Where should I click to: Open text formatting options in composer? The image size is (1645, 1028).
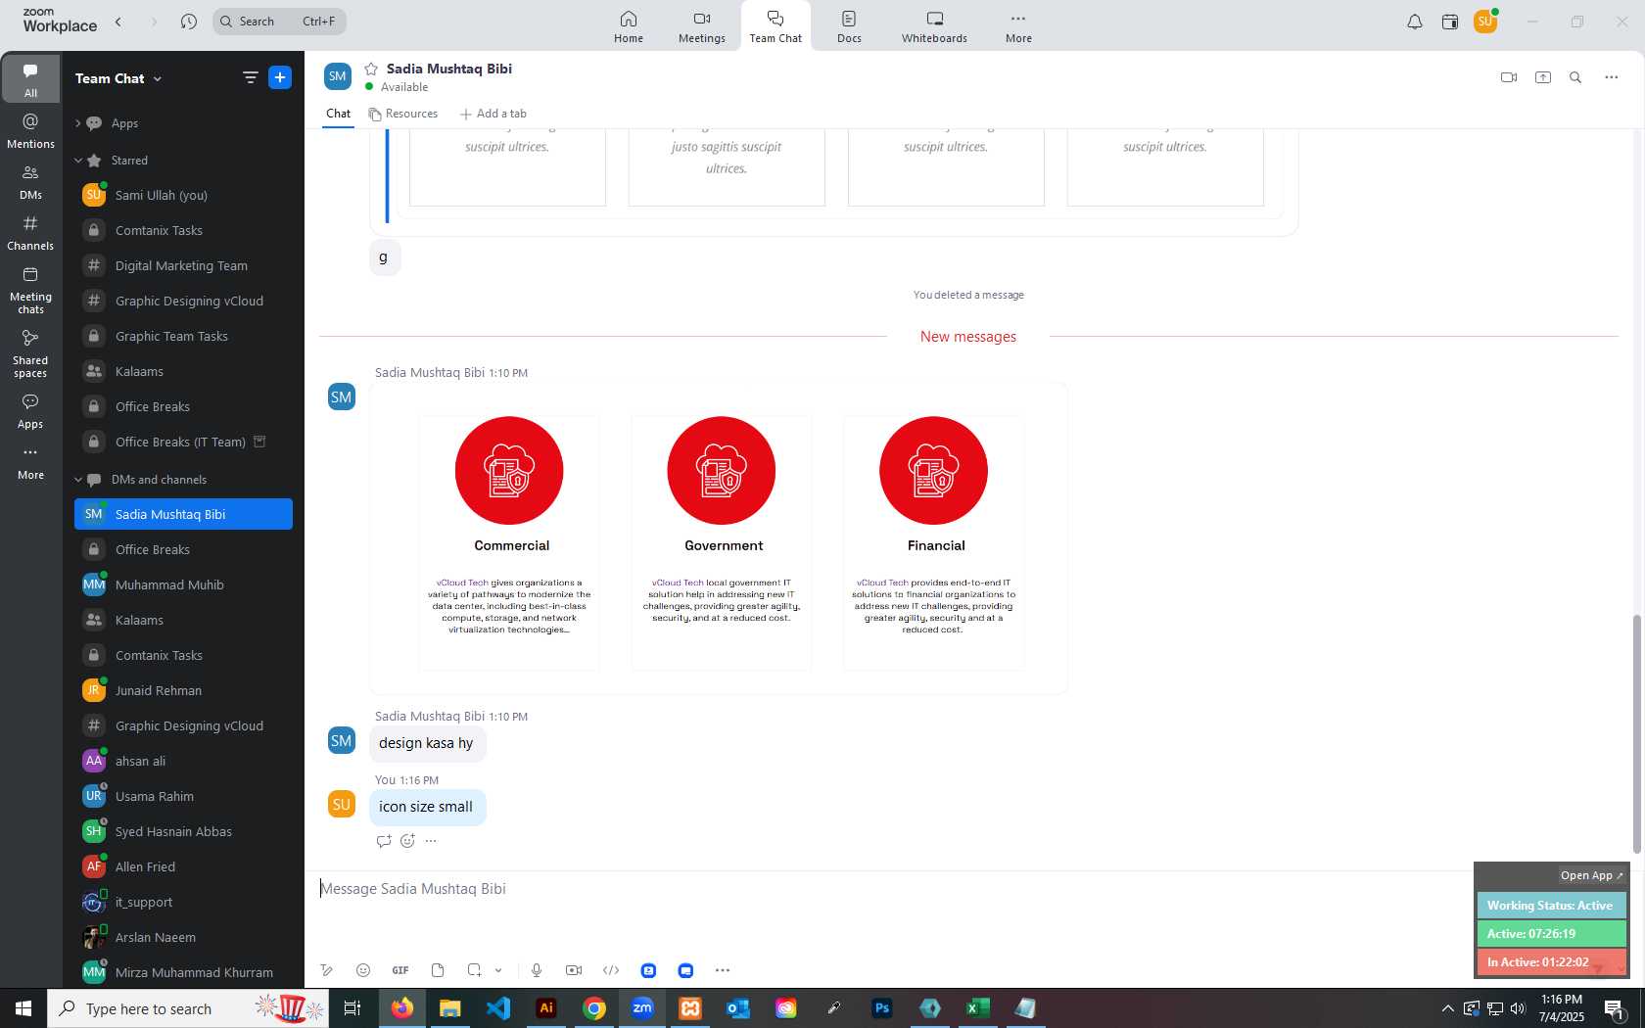click(x=326, y=970)
